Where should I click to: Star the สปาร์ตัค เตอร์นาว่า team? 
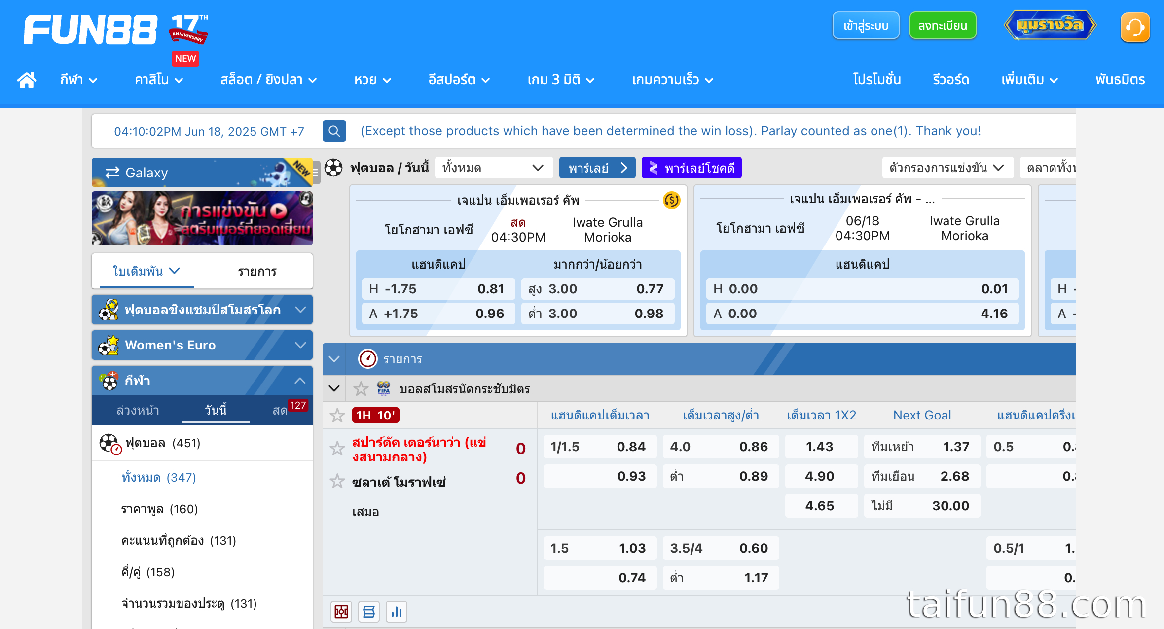pos(337,449)
